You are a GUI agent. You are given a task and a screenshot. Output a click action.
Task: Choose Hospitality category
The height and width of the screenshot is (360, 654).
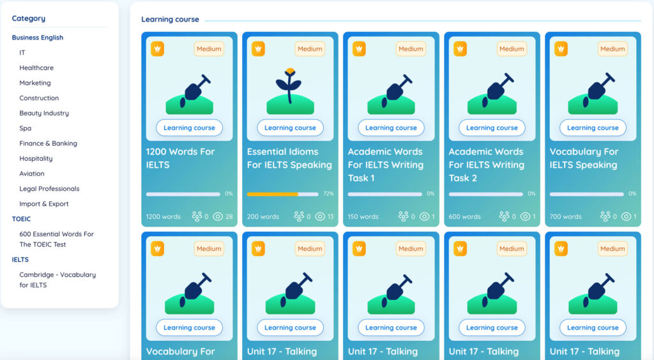(36, 158)
